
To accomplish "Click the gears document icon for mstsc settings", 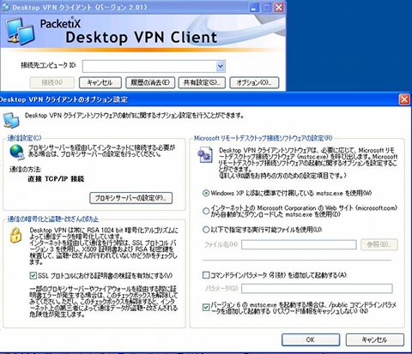I will tap(205, 155).
